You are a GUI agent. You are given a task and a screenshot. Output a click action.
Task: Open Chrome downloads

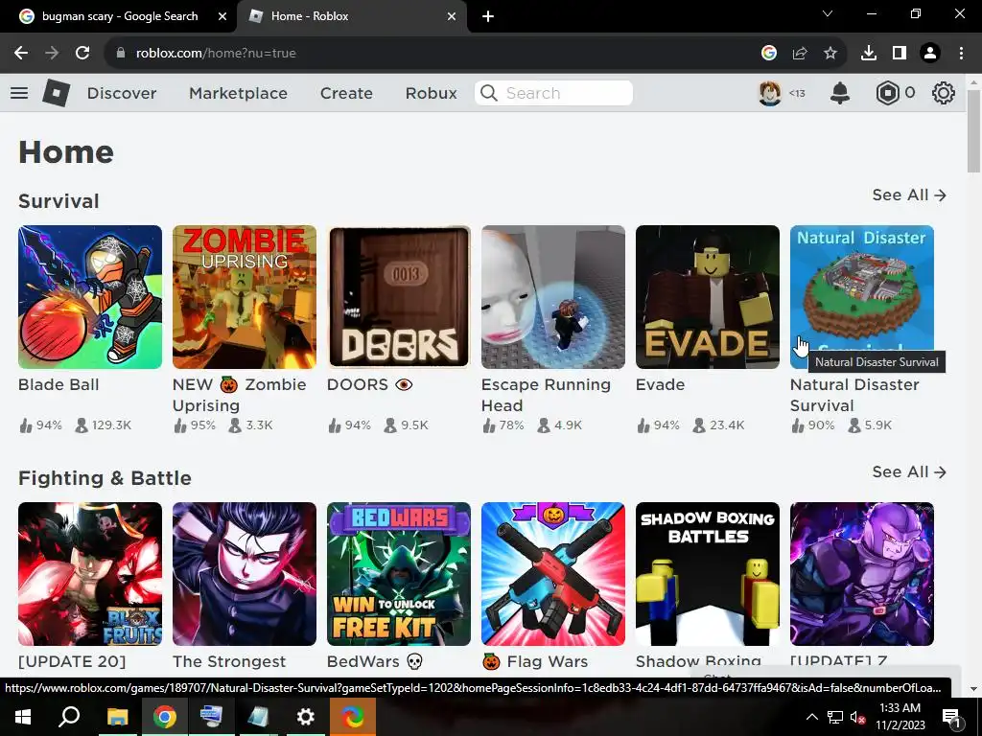[x=869, y=54]
